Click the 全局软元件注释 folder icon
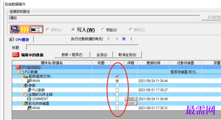Screen dimensions: 221x120 (x=26, y=95)
